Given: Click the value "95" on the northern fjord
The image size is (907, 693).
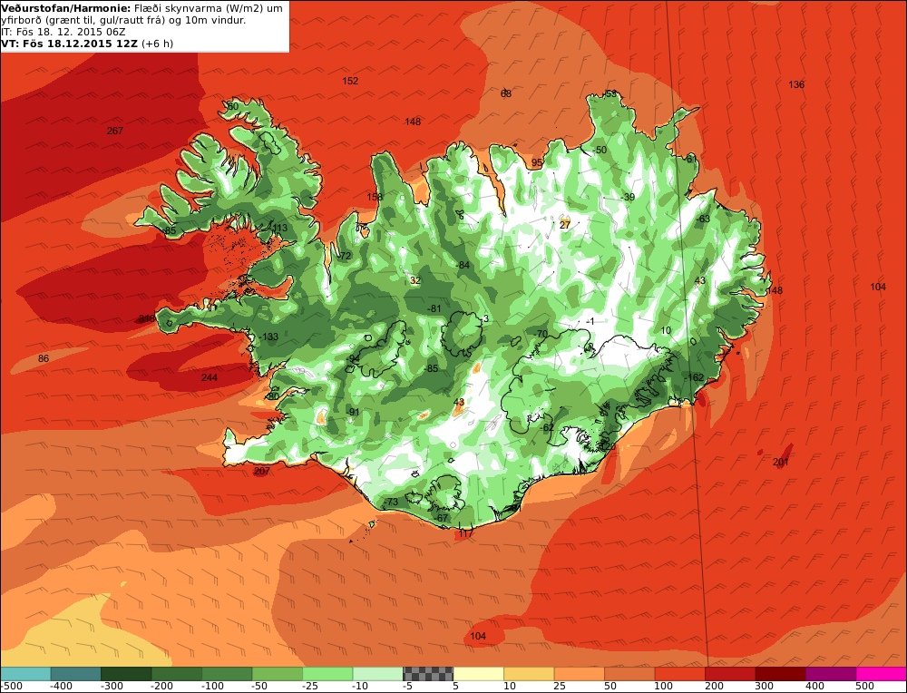Looking at the screenshot, I should coord(537,163).
